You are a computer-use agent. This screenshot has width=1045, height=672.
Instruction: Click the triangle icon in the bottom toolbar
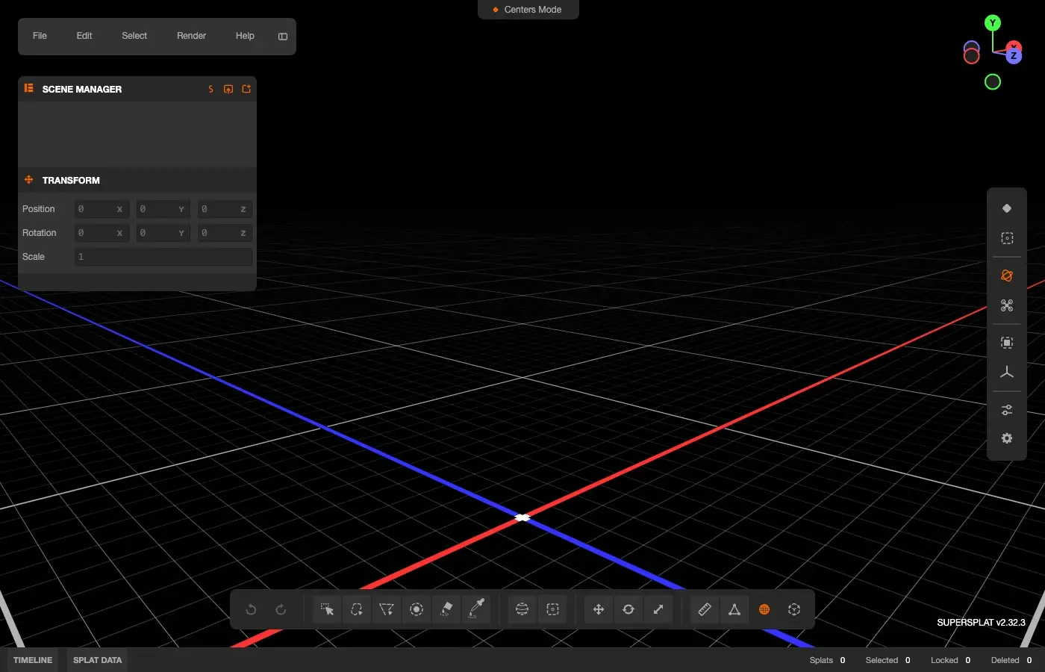point(734,609)
